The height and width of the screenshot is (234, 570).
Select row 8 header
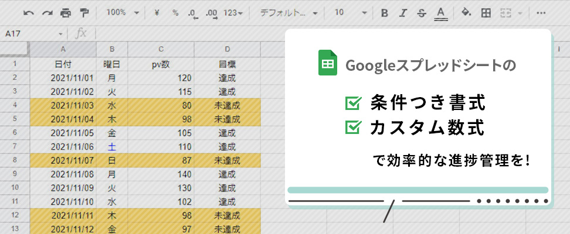[15, 160]
